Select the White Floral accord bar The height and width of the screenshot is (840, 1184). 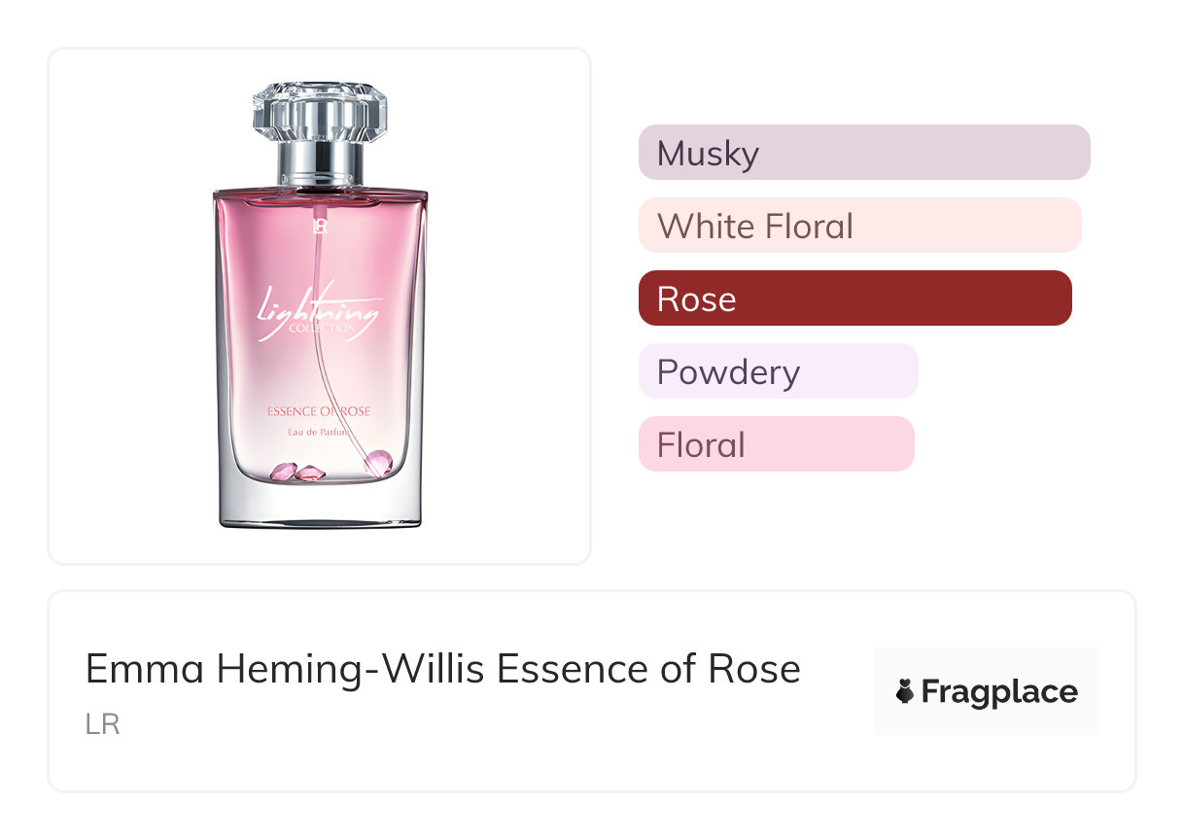tap(859, 226)
